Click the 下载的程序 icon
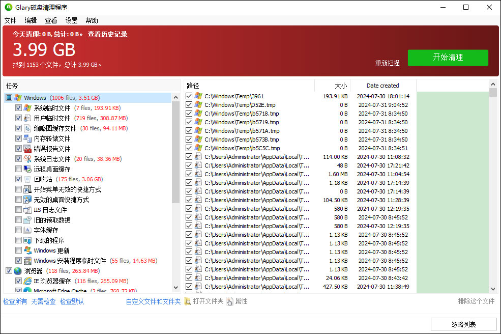 coord(28,240)
